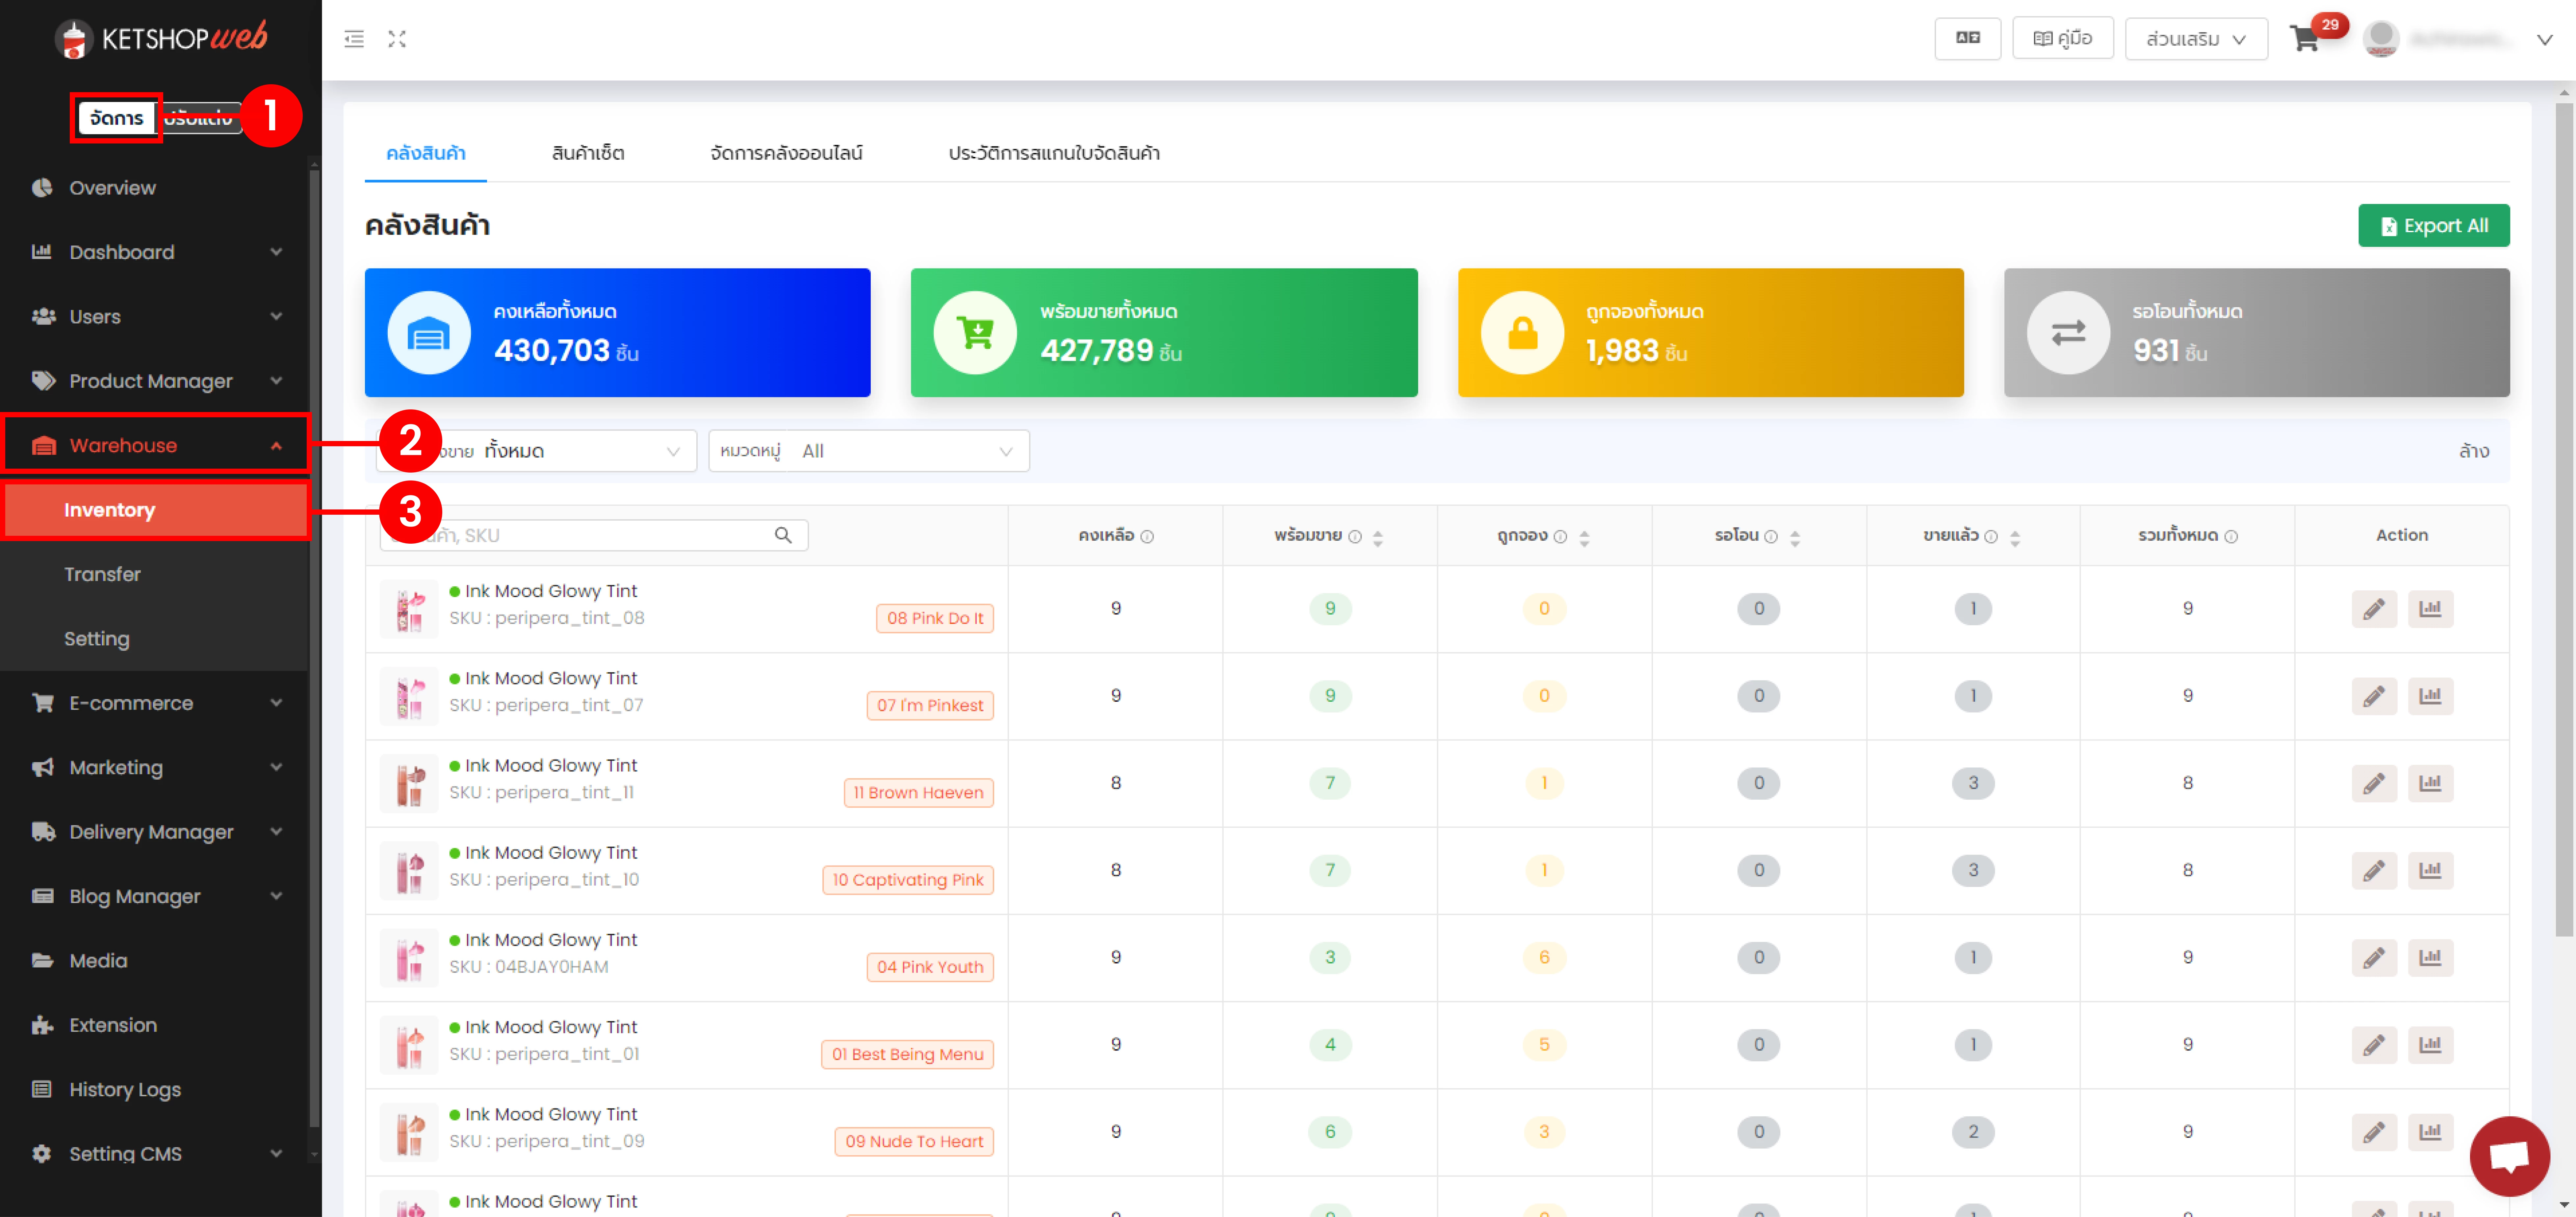This screenshot has height=1217, width=2576.
Task: Open the ประวัติการสแกนใบจัดสินค้า tab
Action: click(1054, 153)
